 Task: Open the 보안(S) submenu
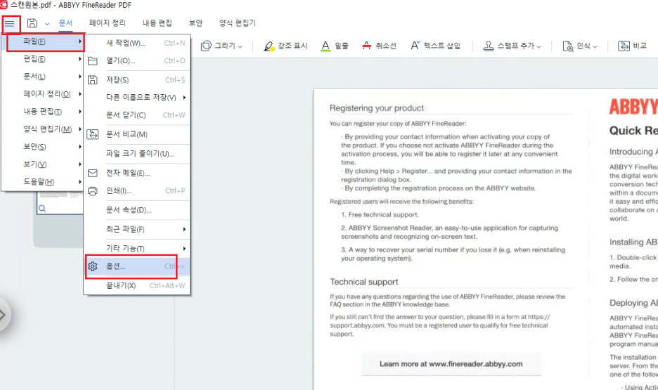(42, 147)
